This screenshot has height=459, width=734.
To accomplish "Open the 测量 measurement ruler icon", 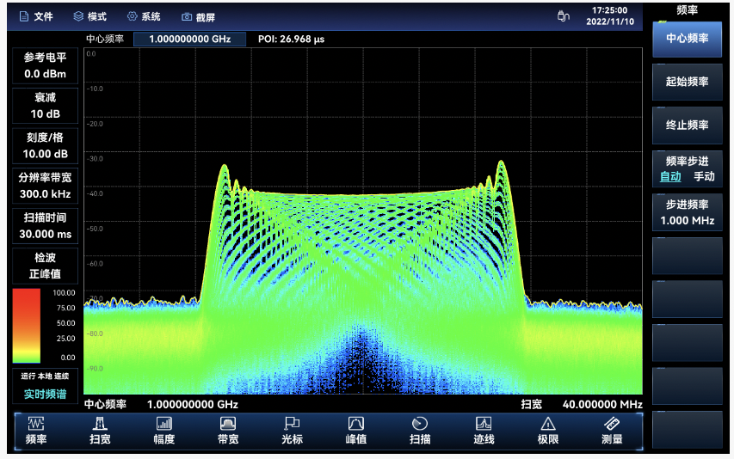I will click(612, 424).
